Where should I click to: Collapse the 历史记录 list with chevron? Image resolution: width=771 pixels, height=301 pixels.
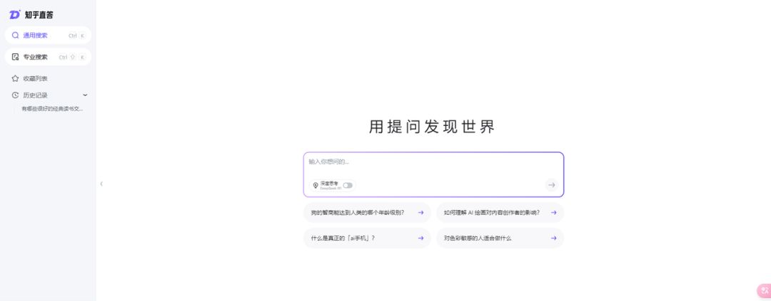pos(85,95)
